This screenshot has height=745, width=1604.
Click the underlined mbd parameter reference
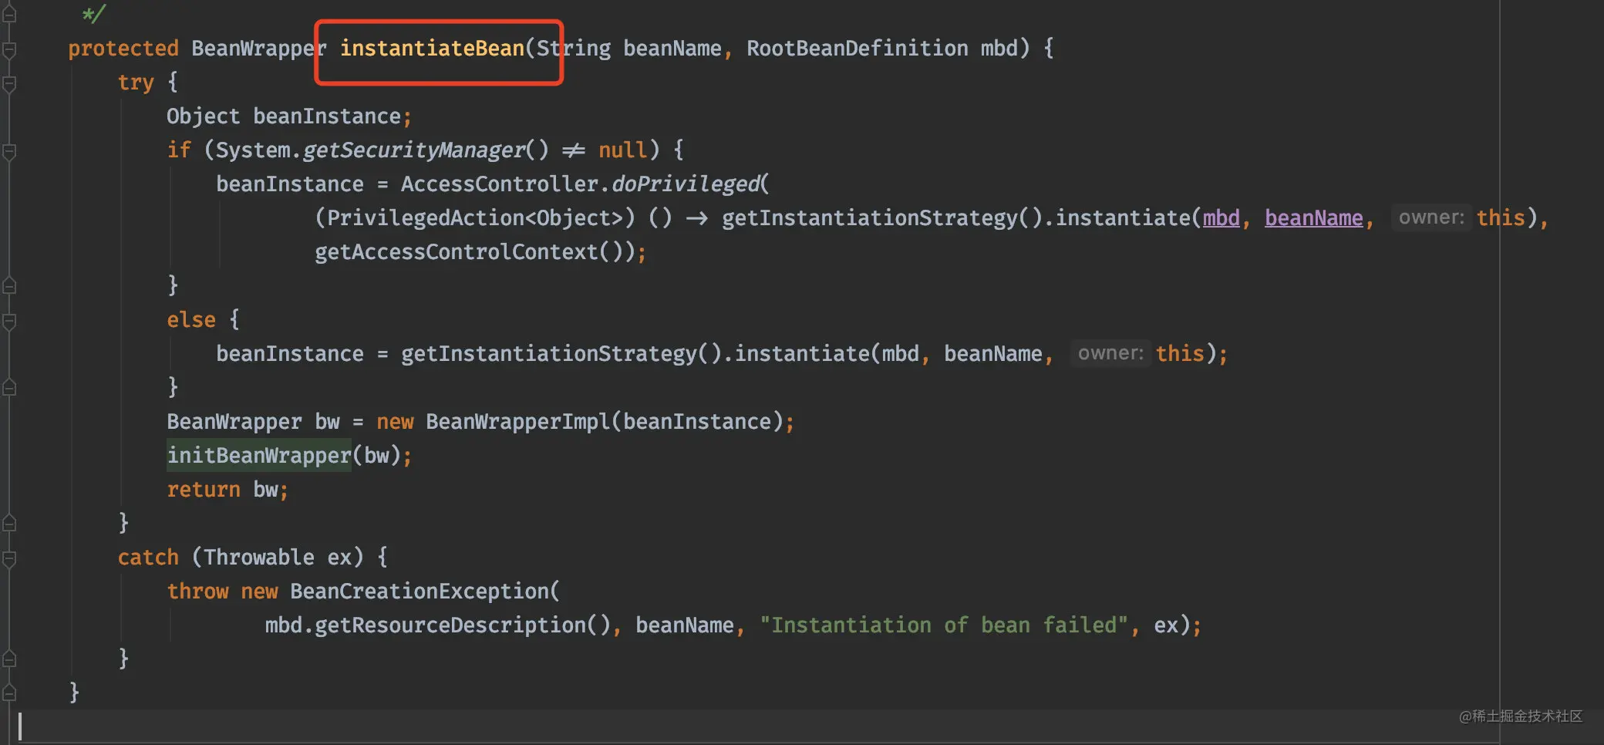coord(1221,218)
